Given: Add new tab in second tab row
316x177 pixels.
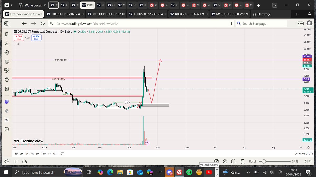Looking at the screenshot, I should click(297, 14).
